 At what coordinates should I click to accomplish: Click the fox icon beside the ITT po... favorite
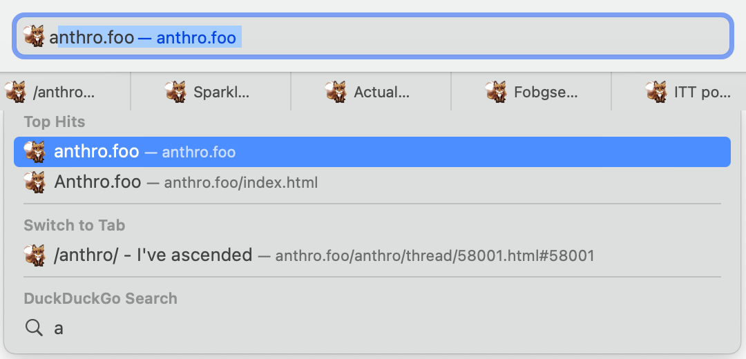pyautogui.click(x=656, y=92)
